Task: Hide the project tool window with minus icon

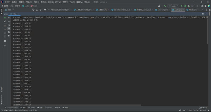Action: tap(49, 10)
